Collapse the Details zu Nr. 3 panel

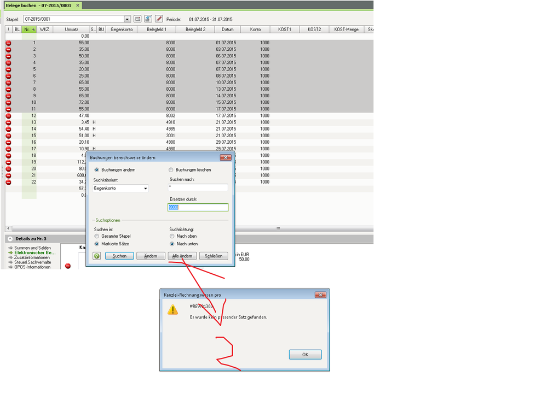9,239
